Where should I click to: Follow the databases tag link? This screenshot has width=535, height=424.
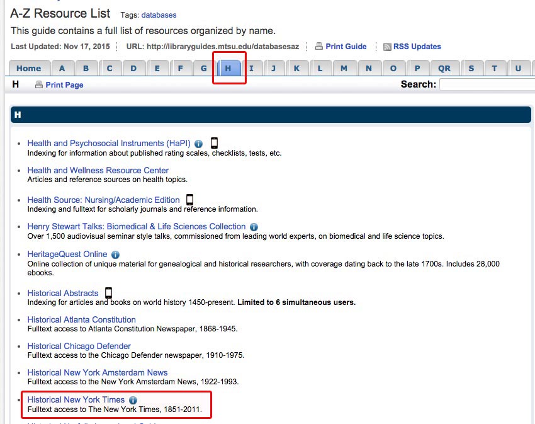tap(159, 15)
